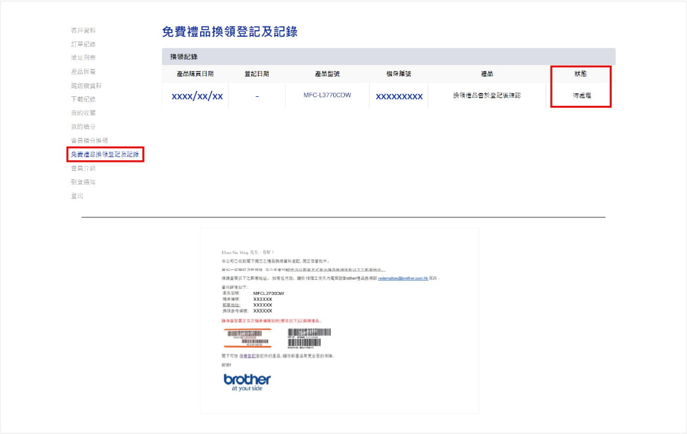Click the orange-bordered serial number label image
This screenshot has width=687, height=434.
[248, 338]
